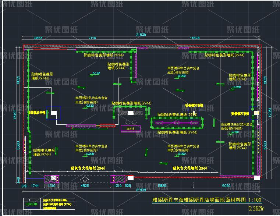Click the 2854 dimension text
Image resolution: width=280 pixels, height=216 pixels.
(38, 38)
